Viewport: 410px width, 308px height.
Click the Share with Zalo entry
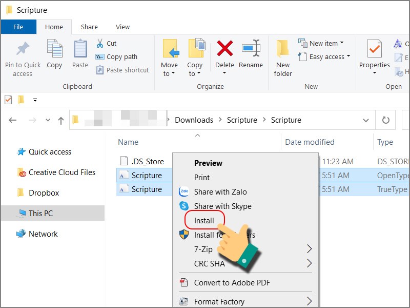pyautogui.click(x=220, y=191)
